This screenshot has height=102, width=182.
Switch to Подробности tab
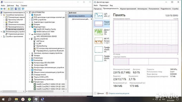[x=166, y=9]
